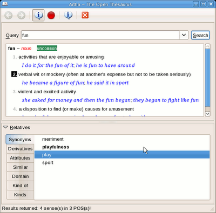The width and height of the screenshot is (216, 213).
Task: Click the "Query" label
Action: [12, 36]
